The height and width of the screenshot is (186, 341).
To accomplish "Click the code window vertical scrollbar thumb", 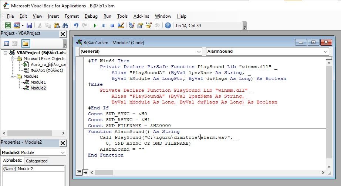I will click(329, 112).
